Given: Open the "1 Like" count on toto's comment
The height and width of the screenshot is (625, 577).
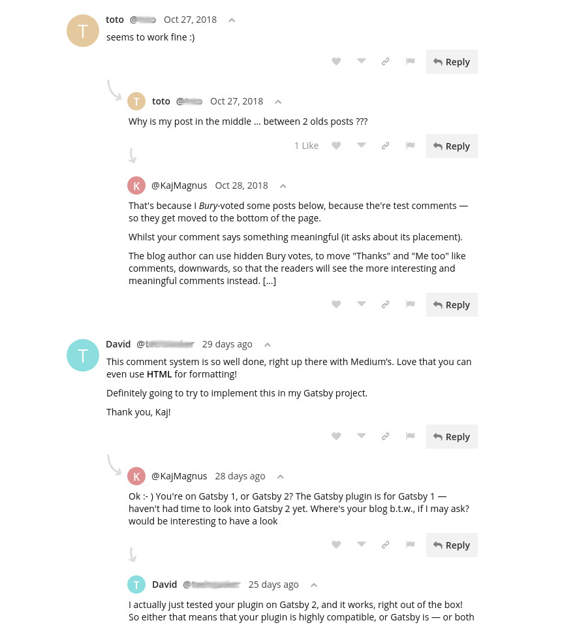Looking at the screenshot, I should click(x=306, y=145).
